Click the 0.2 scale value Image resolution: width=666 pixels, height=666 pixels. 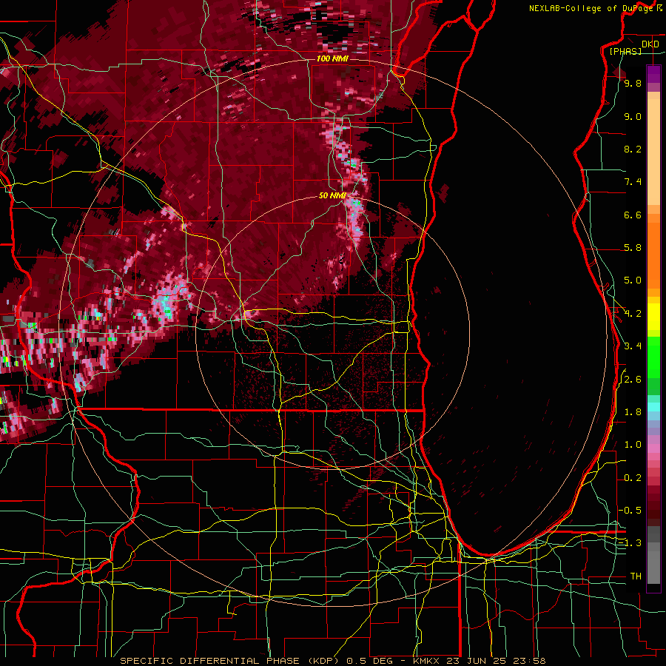coord(633,478)
